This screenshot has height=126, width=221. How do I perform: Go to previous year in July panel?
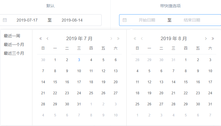pyautogui.click(x=41, y=38)
